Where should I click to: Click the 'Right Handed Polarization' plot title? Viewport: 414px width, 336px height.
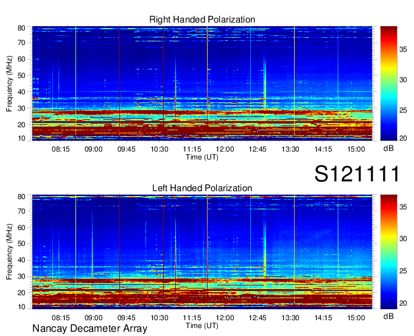pos(202,19)
